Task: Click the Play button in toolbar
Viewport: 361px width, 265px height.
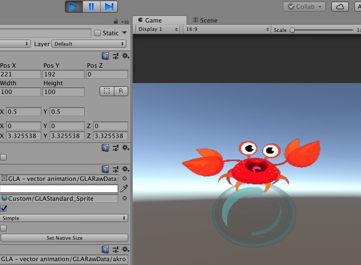Action: 74,7
